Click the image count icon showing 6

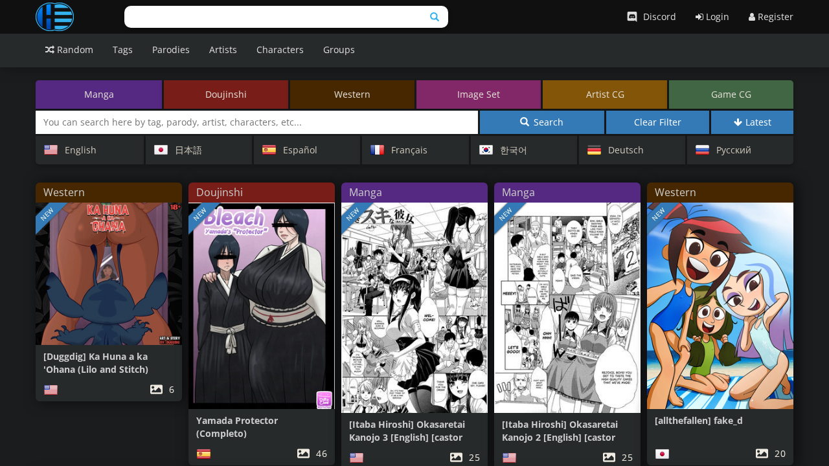pos(156,390)
